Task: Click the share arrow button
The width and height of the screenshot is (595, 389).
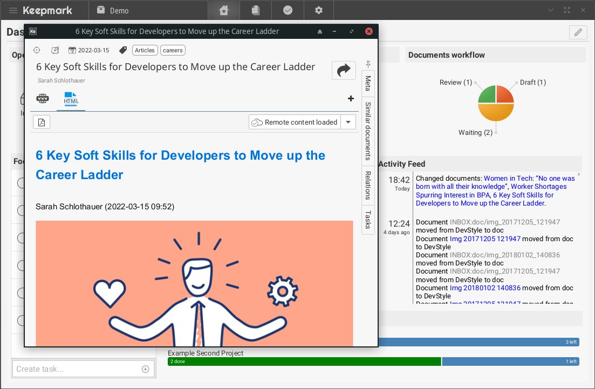Action: pos(344,70)
